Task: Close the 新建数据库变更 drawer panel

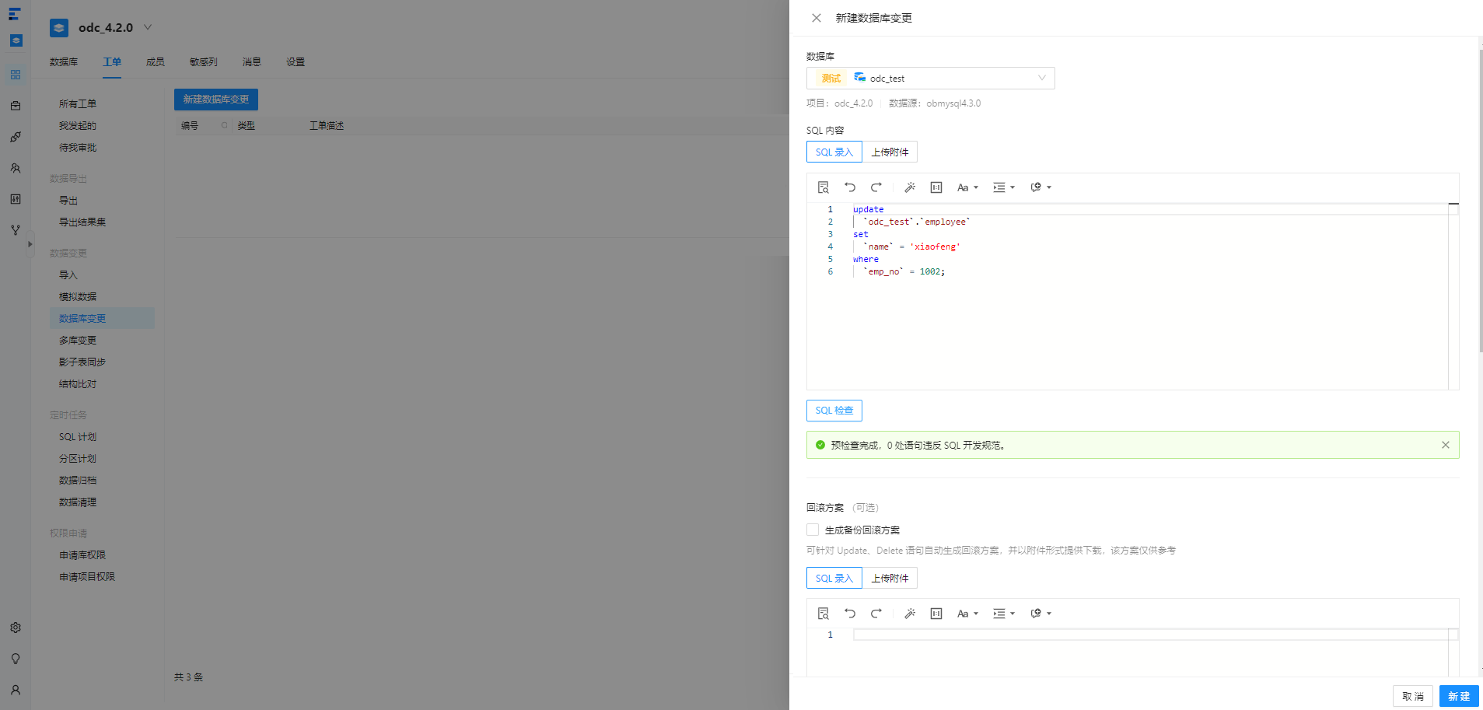Action: (x=817, y=18)
